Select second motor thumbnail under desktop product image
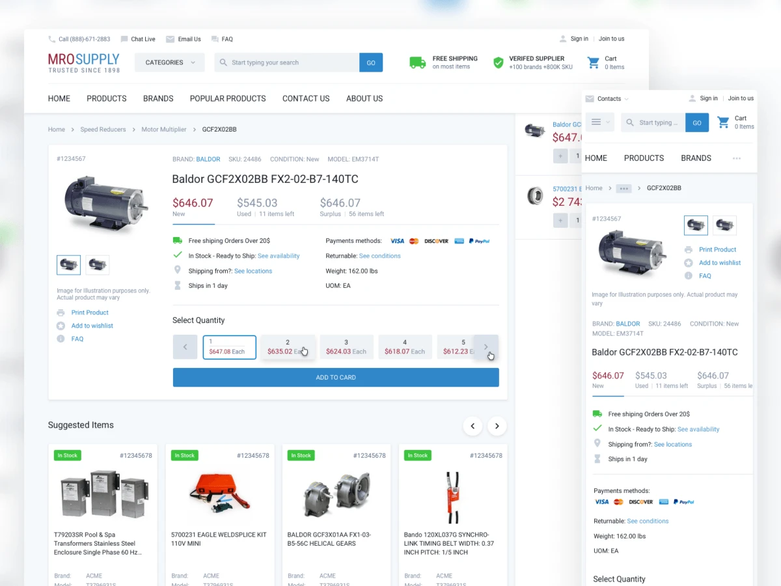 98,265
